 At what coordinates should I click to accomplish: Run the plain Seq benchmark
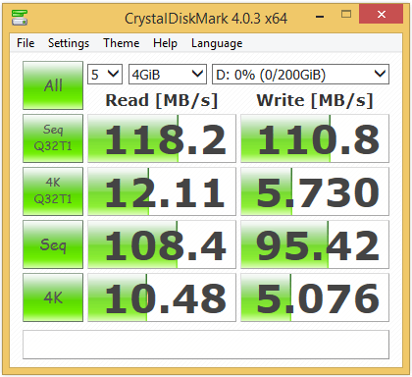[53, 244]
